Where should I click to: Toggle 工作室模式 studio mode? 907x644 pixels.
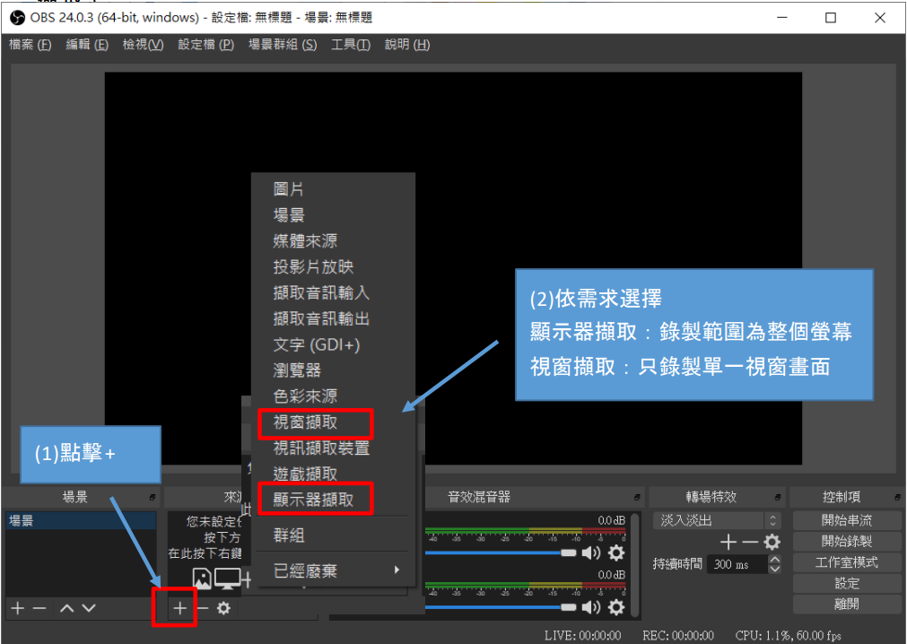(x=846, y=562)
